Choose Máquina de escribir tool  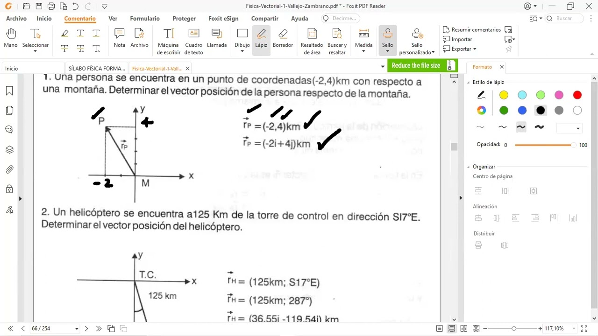[169, 41]
